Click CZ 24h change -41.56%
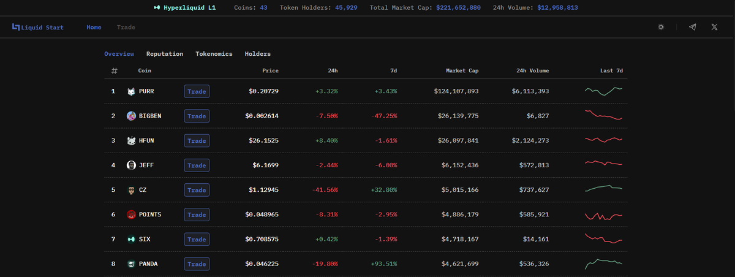The width and height of the screenshot is (735, 277). (325, 190)
